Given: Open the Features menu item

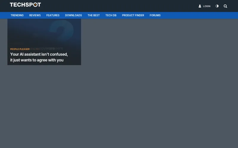Looking at the screenshot, I should [53, 15].
